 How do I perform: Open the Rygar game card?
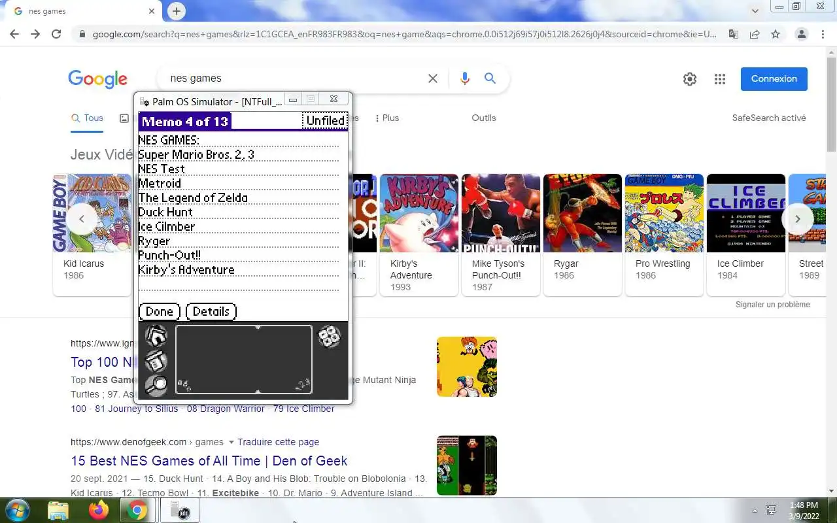tap(583, 235)
